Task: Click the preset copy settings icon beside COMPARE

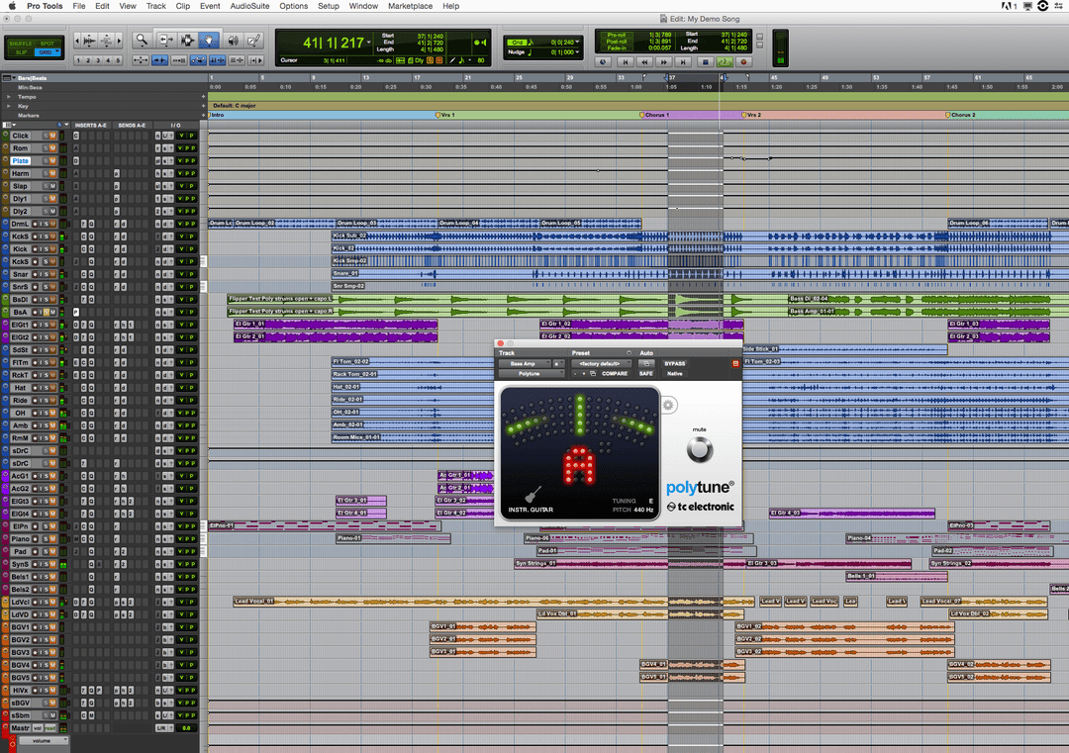Action: [x=593, y=373]
